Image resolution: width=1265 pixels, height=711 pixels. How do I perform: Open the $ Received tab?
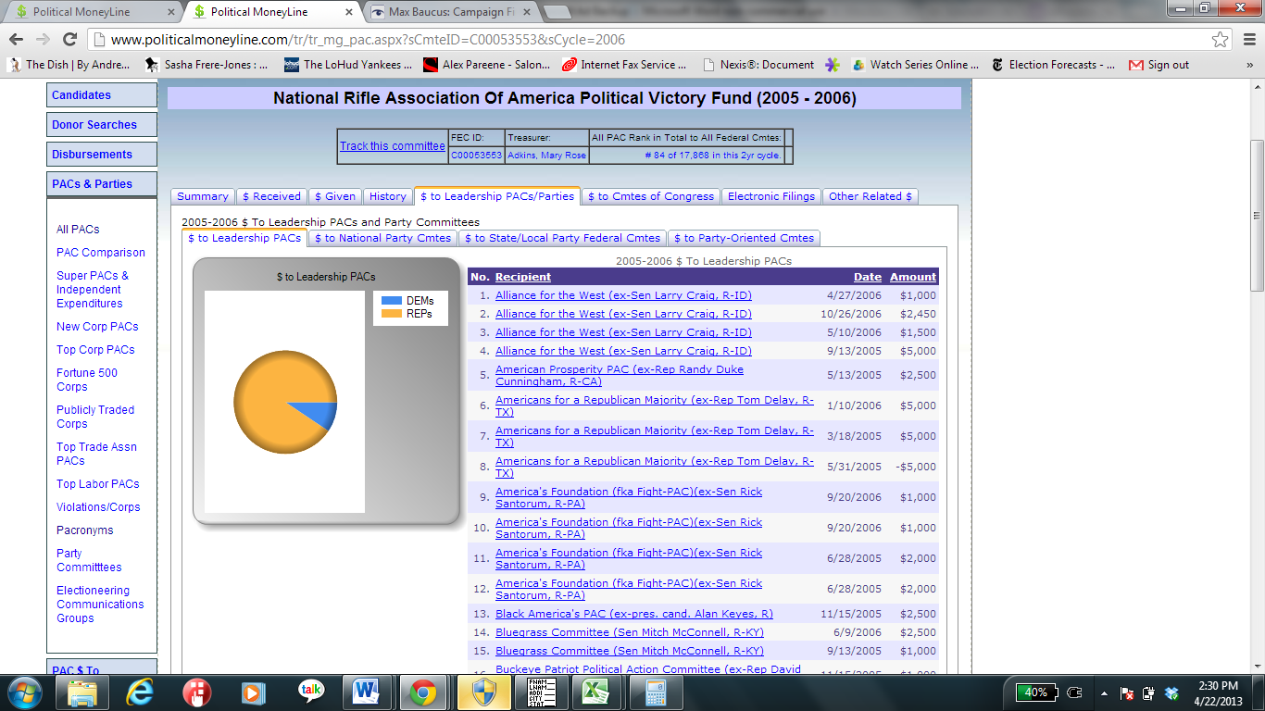(270, 196)
